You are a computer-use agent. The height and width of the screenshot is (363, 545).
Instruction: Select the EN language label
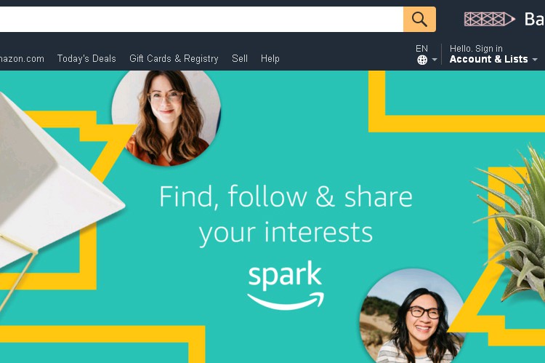click(421, 49)
